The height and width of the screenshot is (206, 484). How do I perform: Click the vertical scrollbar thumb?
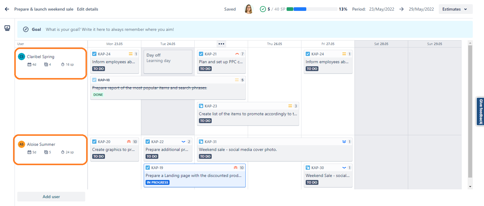470,111
